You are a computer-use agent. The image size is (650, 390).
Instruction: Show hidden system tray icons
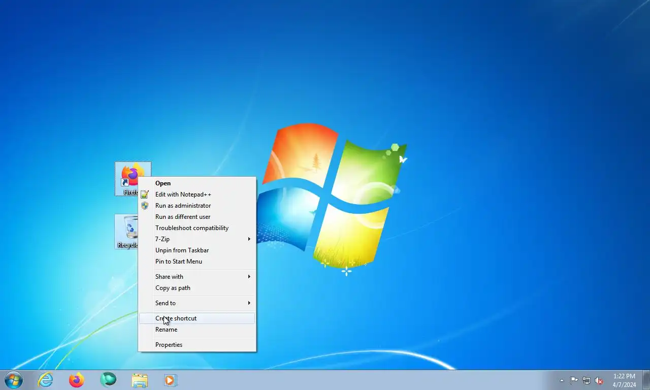(x=562, y=380)
